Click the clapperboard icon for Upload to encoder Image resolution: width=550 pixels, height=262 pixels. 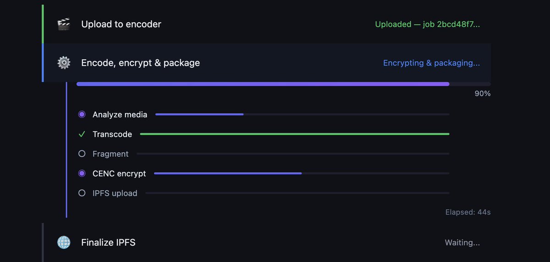coord(64,24)
